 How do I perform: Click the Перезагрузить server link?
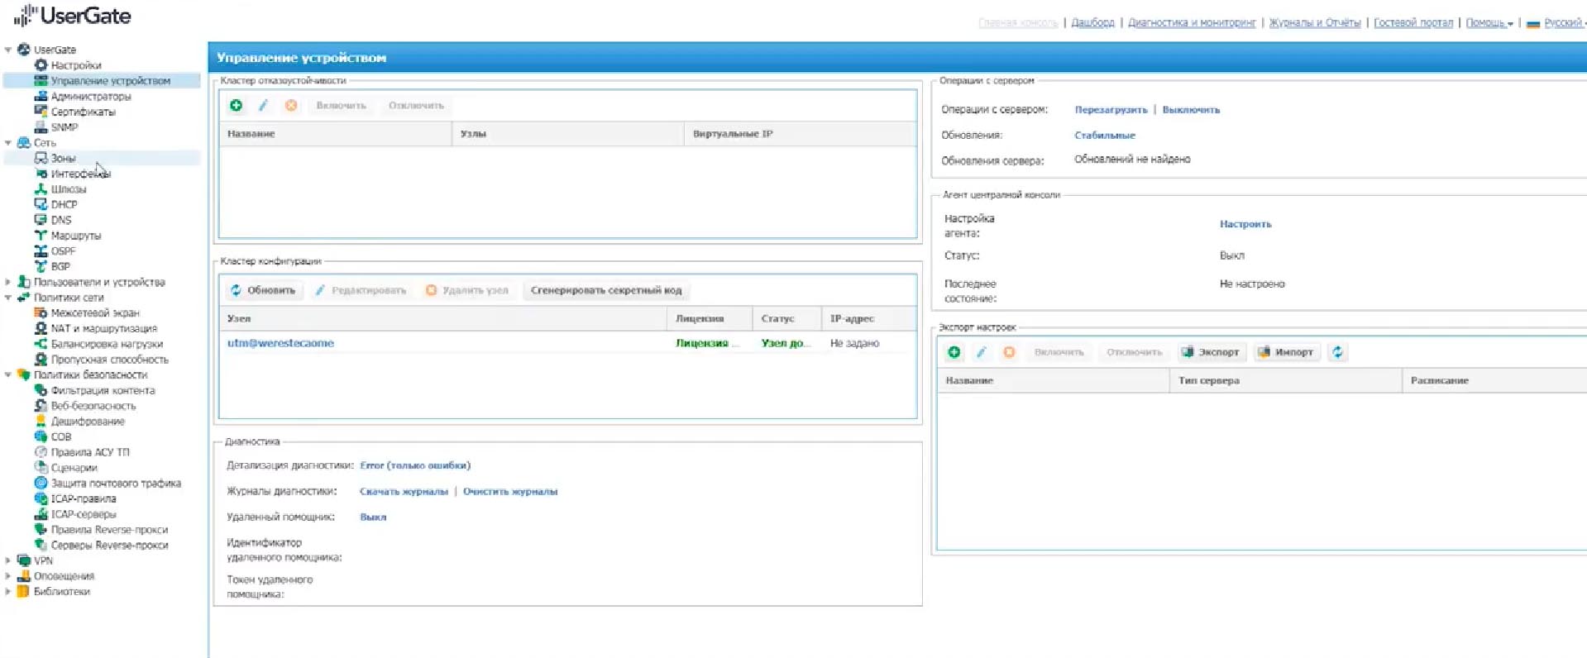pos(1111,110)
